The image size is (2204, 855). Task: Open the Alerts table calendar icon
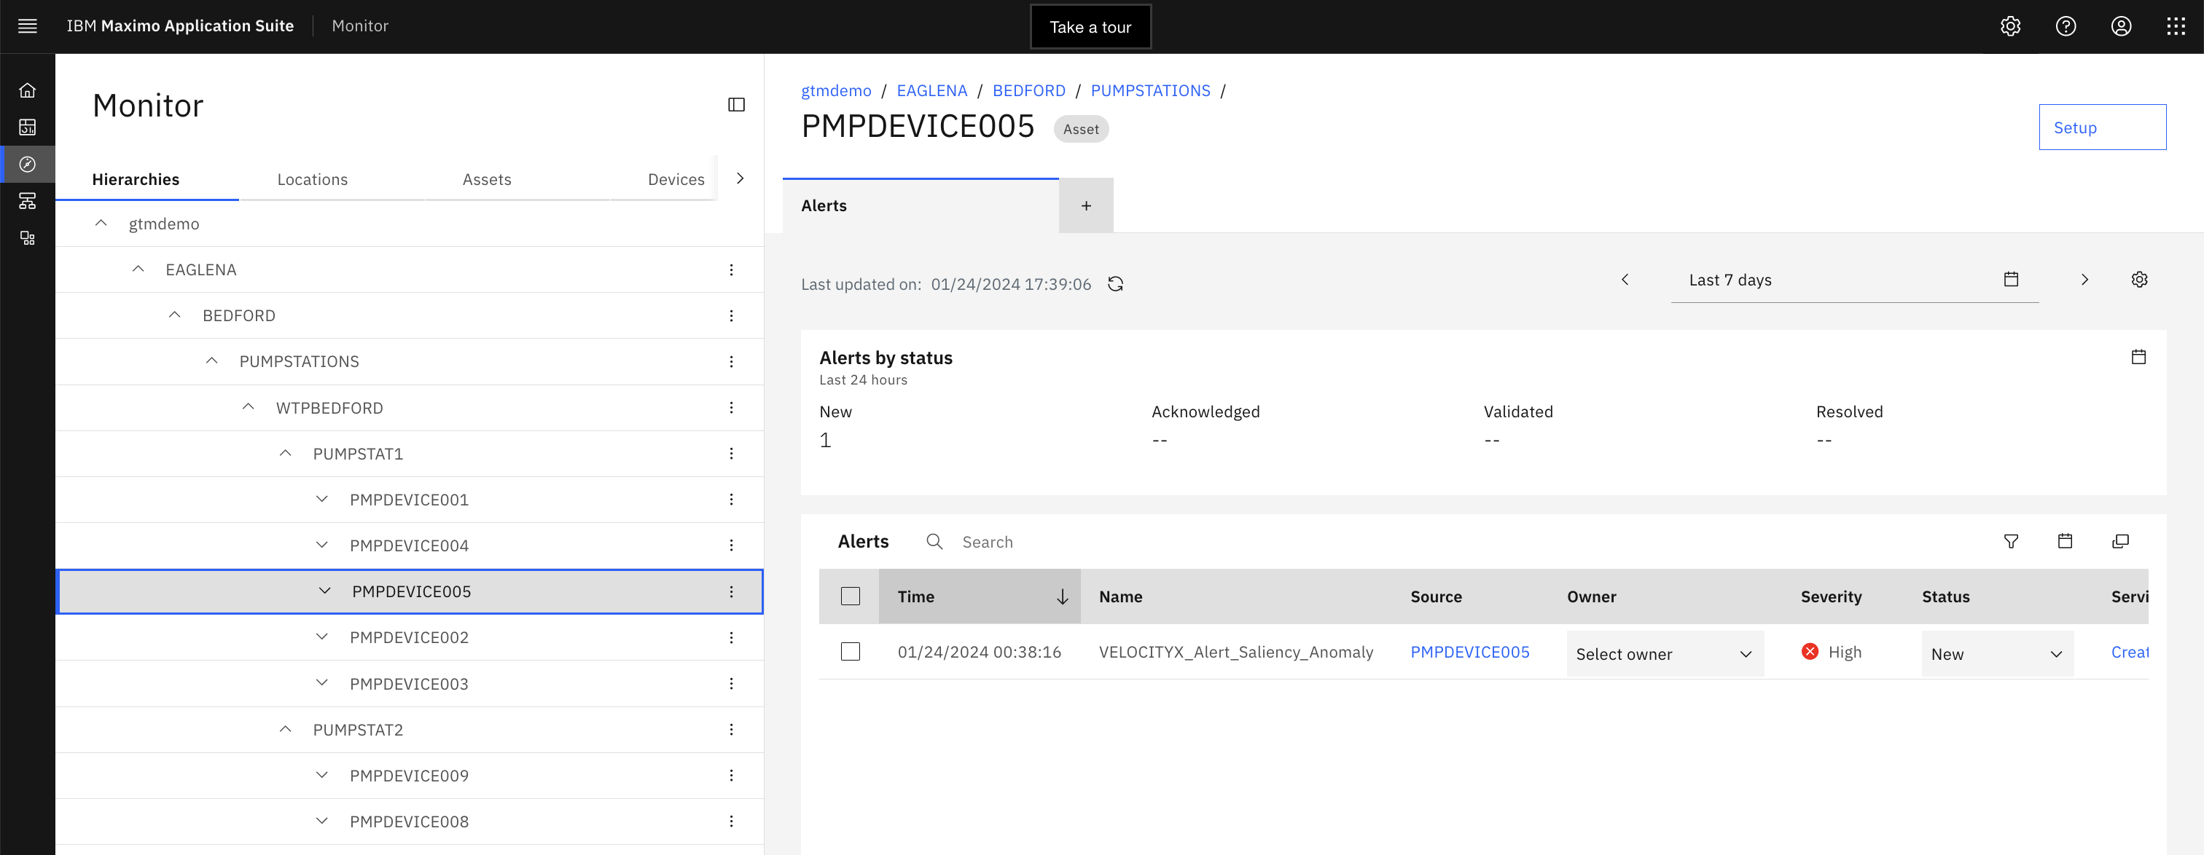(x=2066, y=541)
